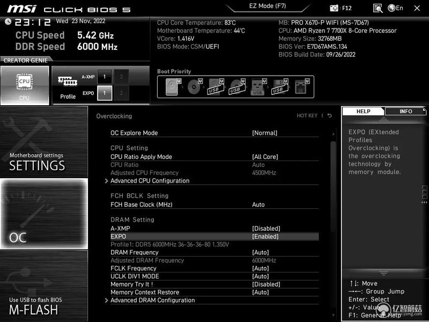
Task: Toggle A-XMP profile 2
Action: [121, 77]
